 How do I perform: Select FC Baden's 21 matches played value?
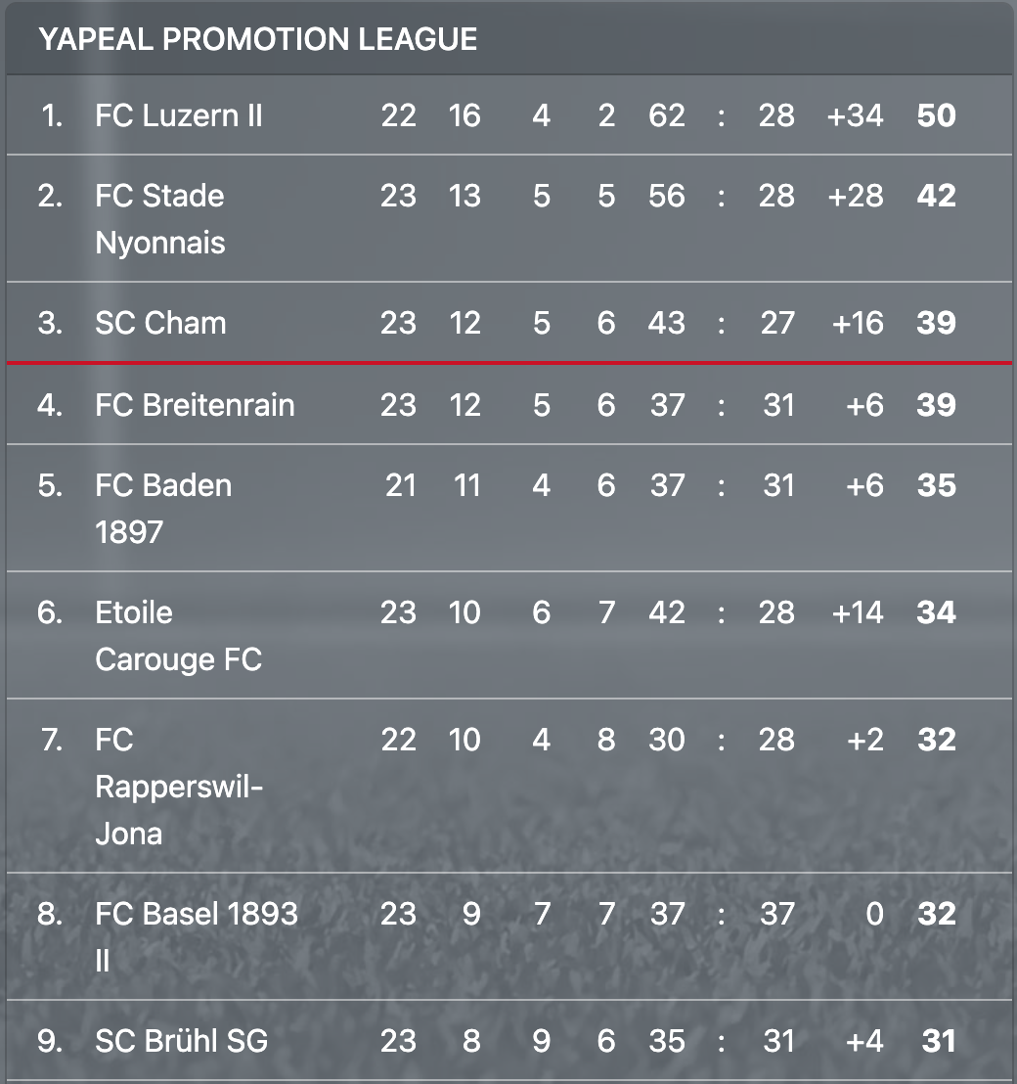[401, 485]
